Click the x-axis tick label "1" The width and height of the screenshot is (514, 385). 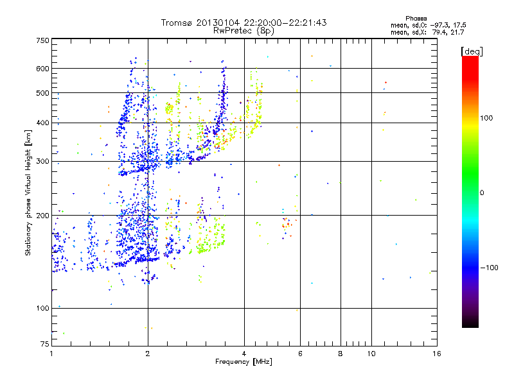click(x=51, y=354)
